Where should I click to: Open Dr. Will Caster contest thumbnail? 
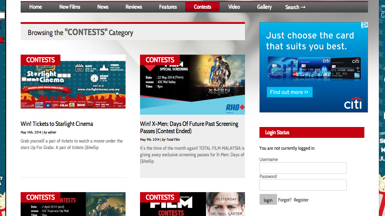(192, 204)
